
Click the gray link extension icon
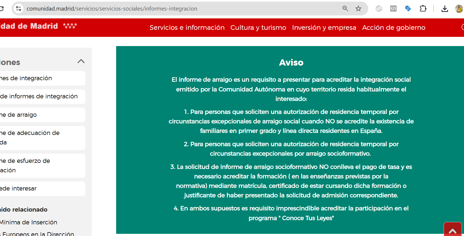[x=379, y=9]
